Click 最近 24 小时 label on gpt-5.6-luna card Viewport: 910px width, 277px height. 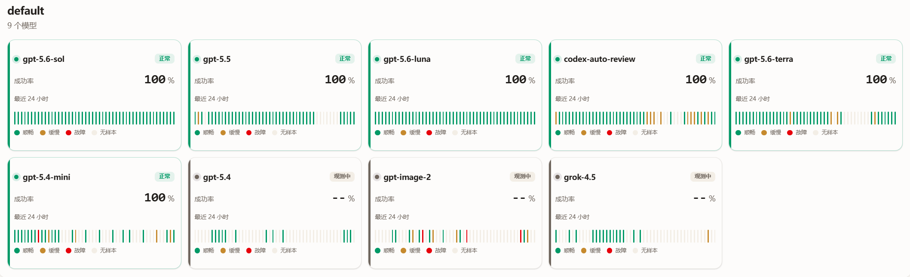point(392,99)
